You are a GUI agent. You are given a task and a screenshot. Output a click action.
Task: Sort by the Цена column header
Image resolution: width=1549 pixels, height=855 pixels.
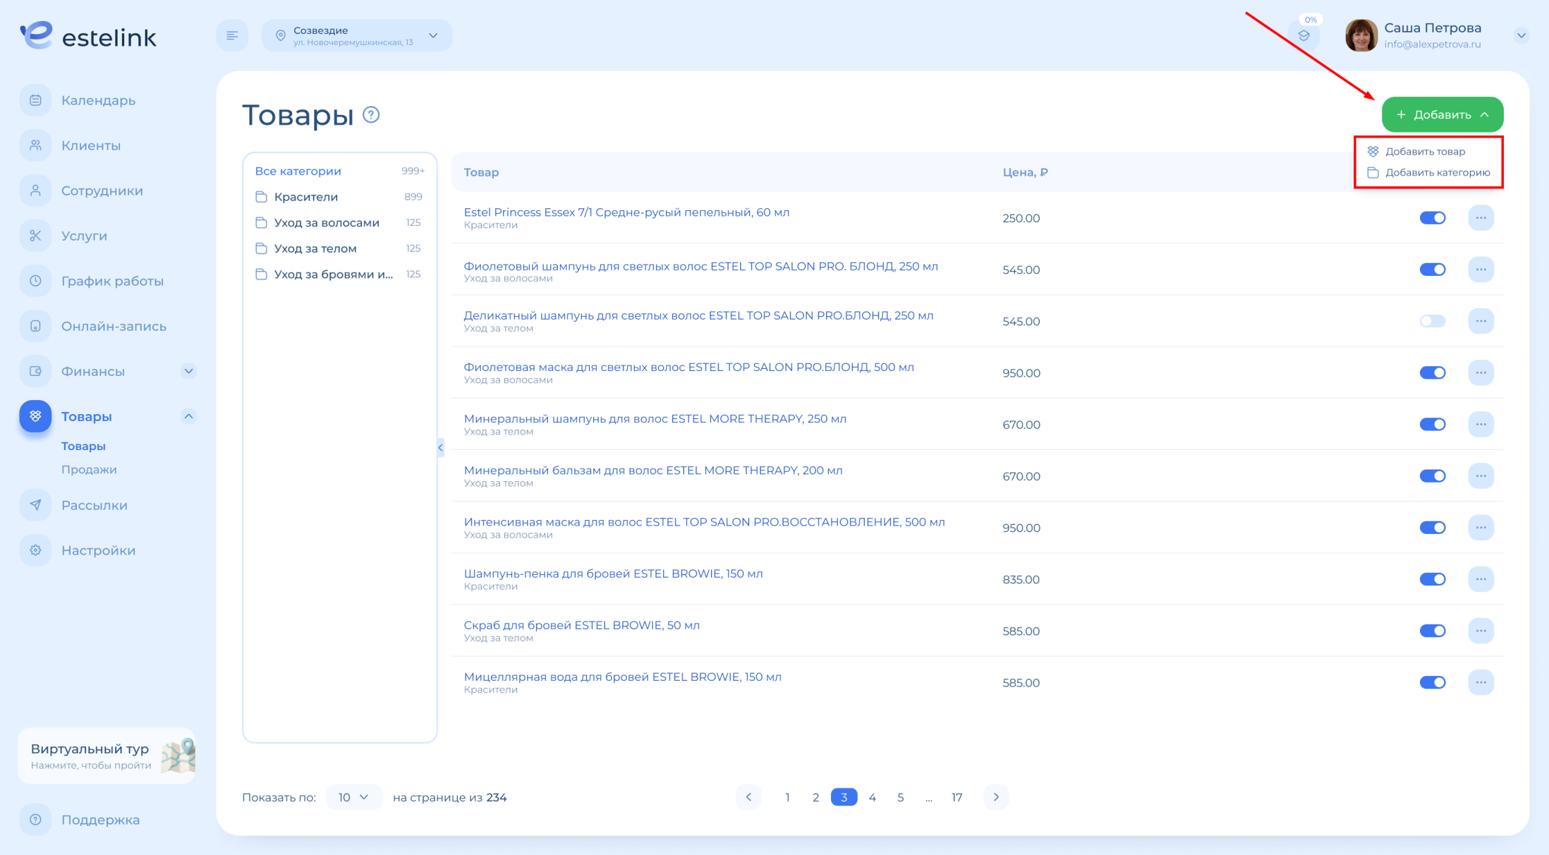(x=1025, y=172)
